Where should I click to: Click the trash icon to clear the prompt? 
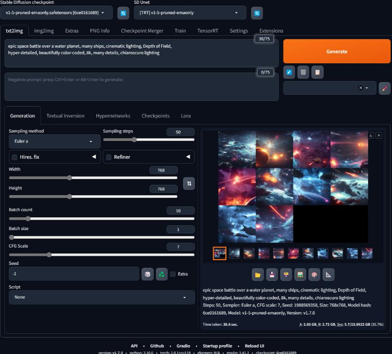coord(303,72)
